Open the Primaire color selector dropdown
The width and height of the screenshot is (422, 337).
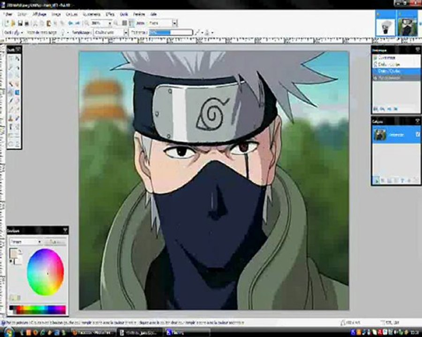[26, 242]
